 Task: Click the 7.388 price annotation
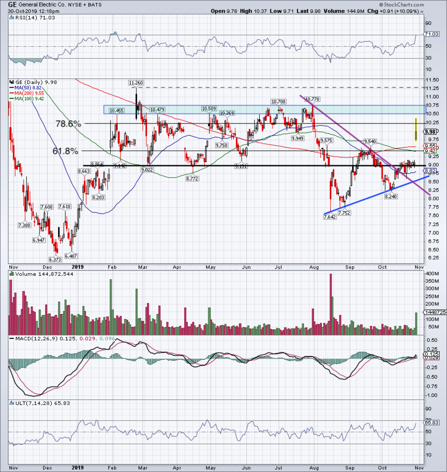(x=24, y=225)
